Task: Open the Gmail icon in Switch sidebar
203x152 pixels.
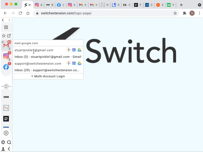Action: (x=6, y=45)
